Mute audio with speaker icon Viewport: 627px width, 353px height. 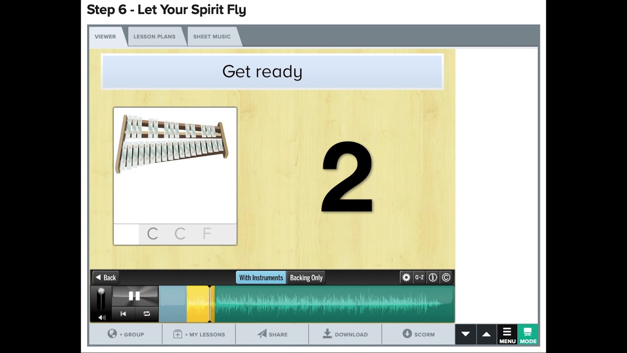101,317
